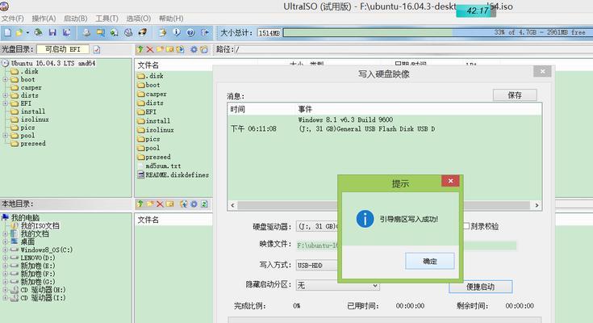Click the 保存 button above message log
This screenshot has width=593, height=323.
coord(515,95)
